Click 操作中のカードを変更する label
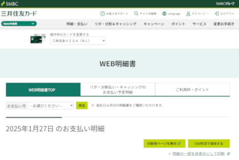 [x=69, y=35]
